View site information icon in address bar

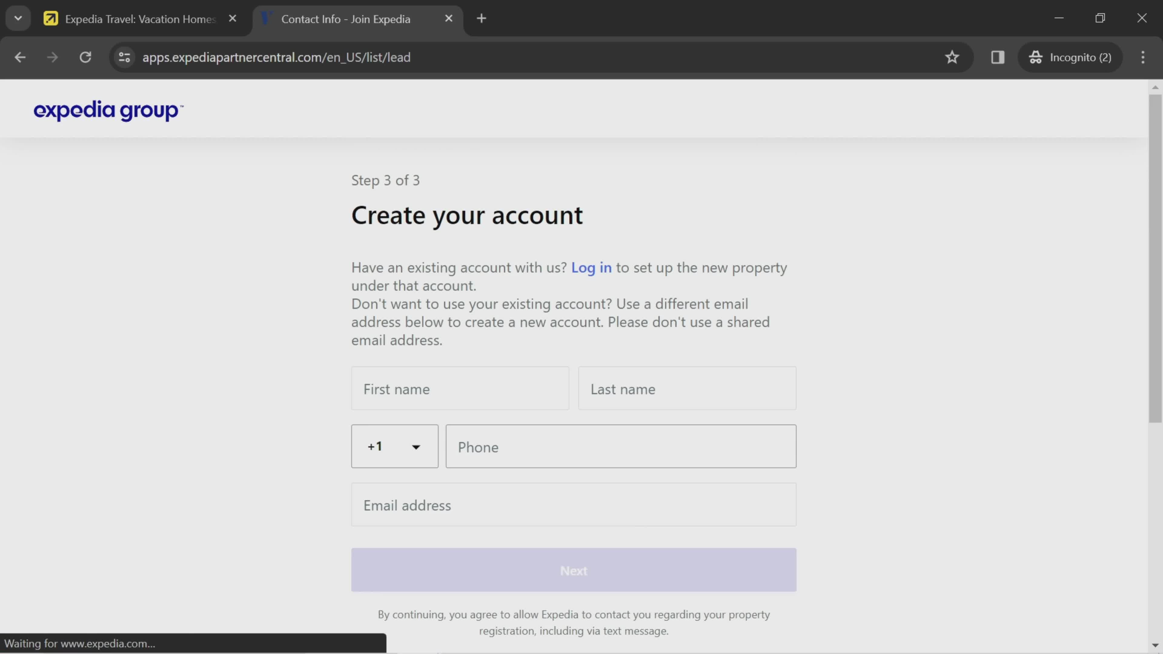coord(124,57)
